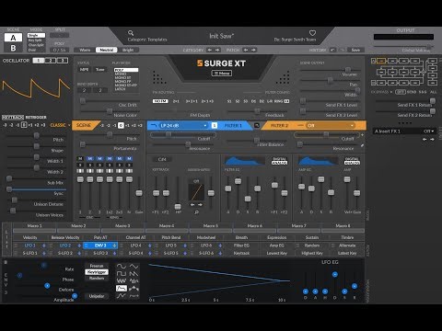Screen dimensions: 442x331
Task: Toggle the Tune status button
Action: tap(100, 70)
